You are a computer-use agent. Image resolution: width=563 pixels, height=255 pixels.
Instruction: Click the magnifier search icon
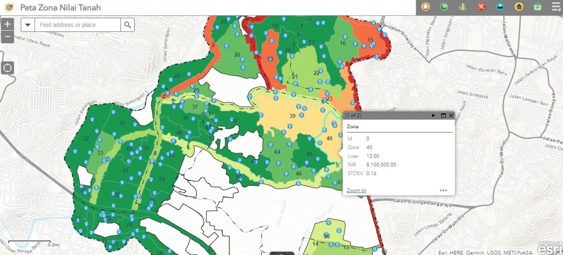(x=128, y=25)
